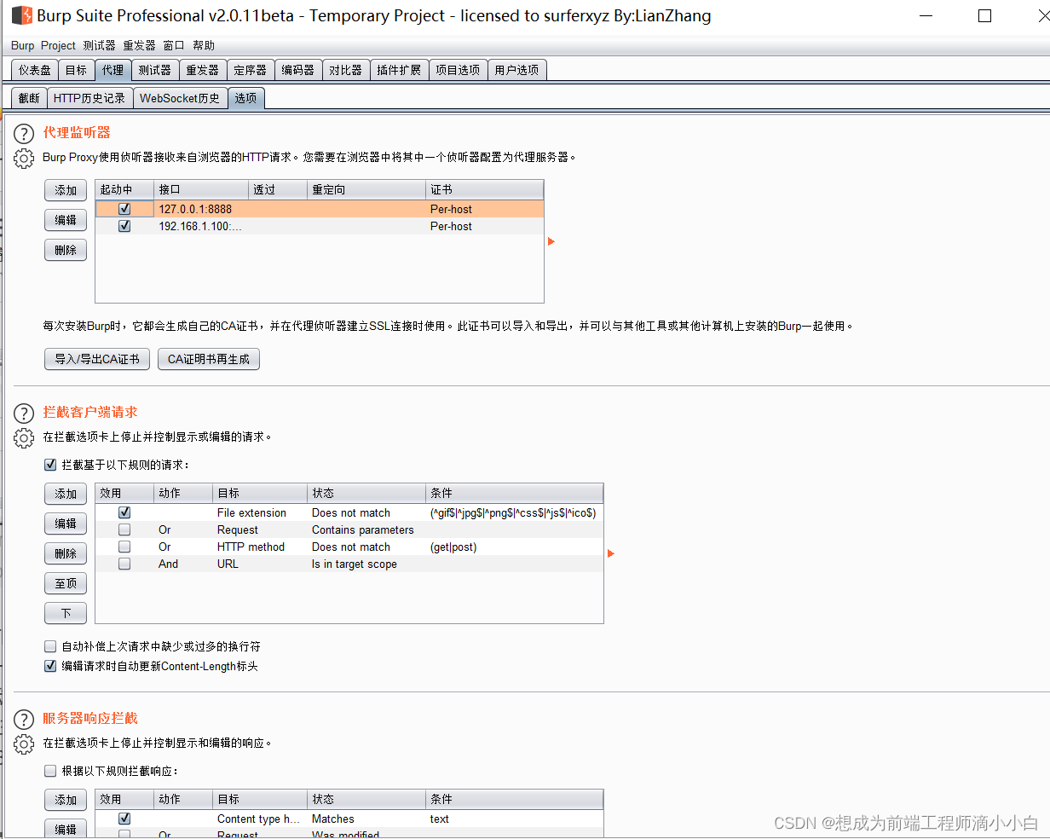Click 导入/导出CA证书 button
Viewport: 1050px width, 839px height.
[x=97, y=359]
